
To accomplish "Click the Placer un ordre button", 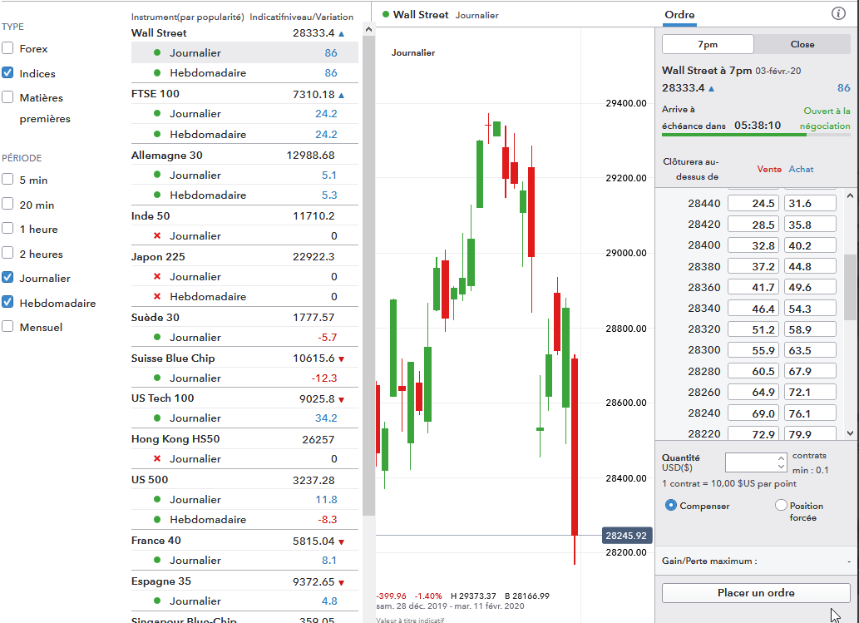I will point(756,593).
